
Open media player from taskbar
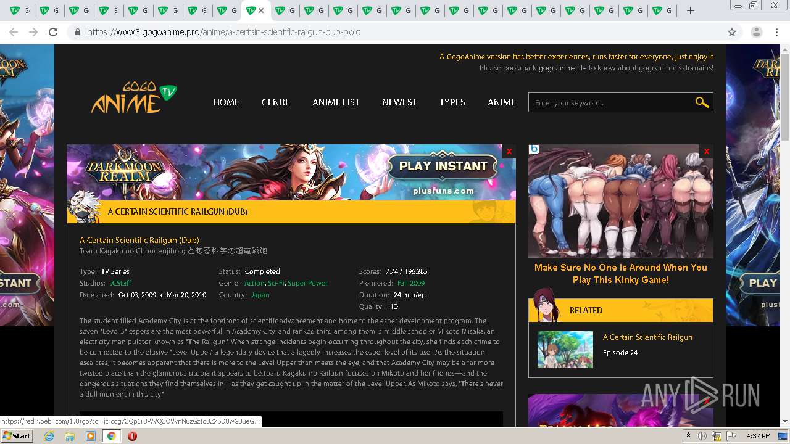91,436
